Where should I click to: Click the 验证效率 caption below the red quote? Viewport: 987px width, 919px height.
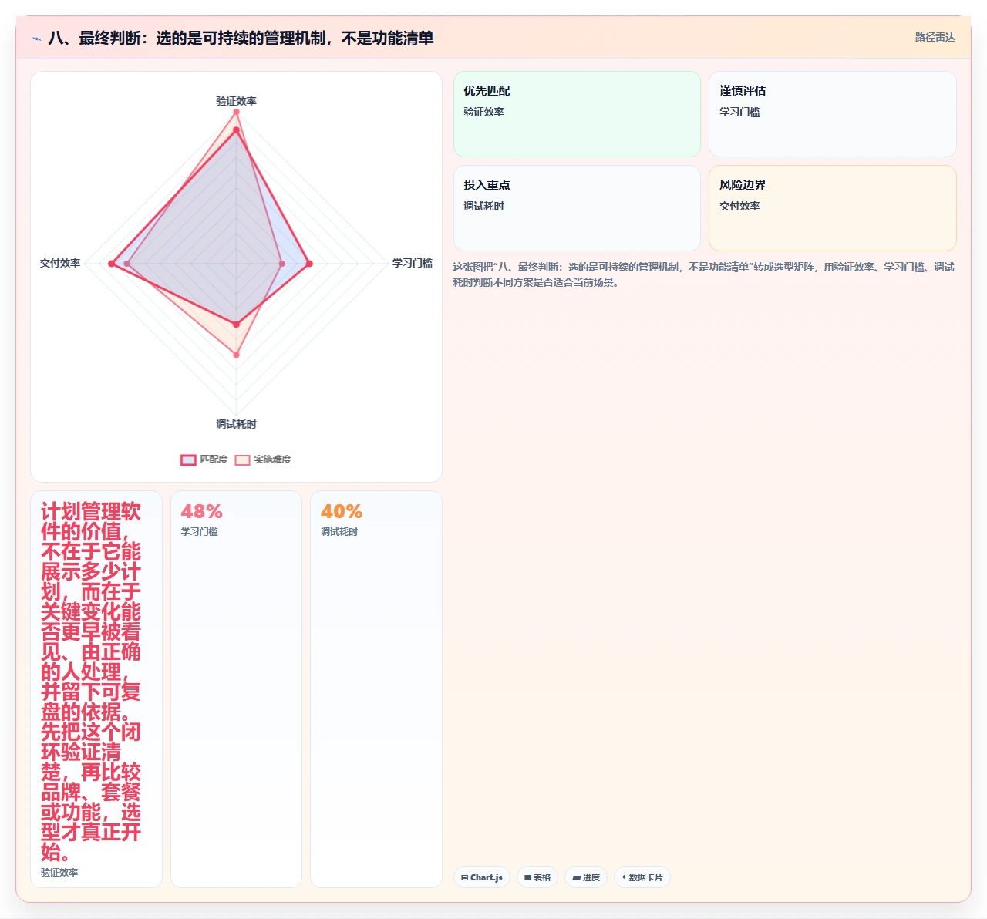click(59, 873)
